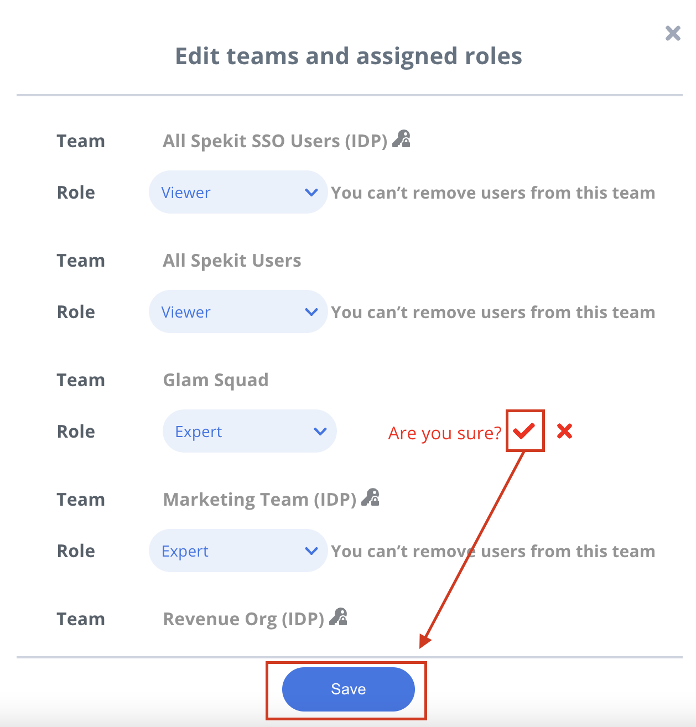Close the Edit teams dialog
Screen dimensions: 696x727
(x=673, y=33)
